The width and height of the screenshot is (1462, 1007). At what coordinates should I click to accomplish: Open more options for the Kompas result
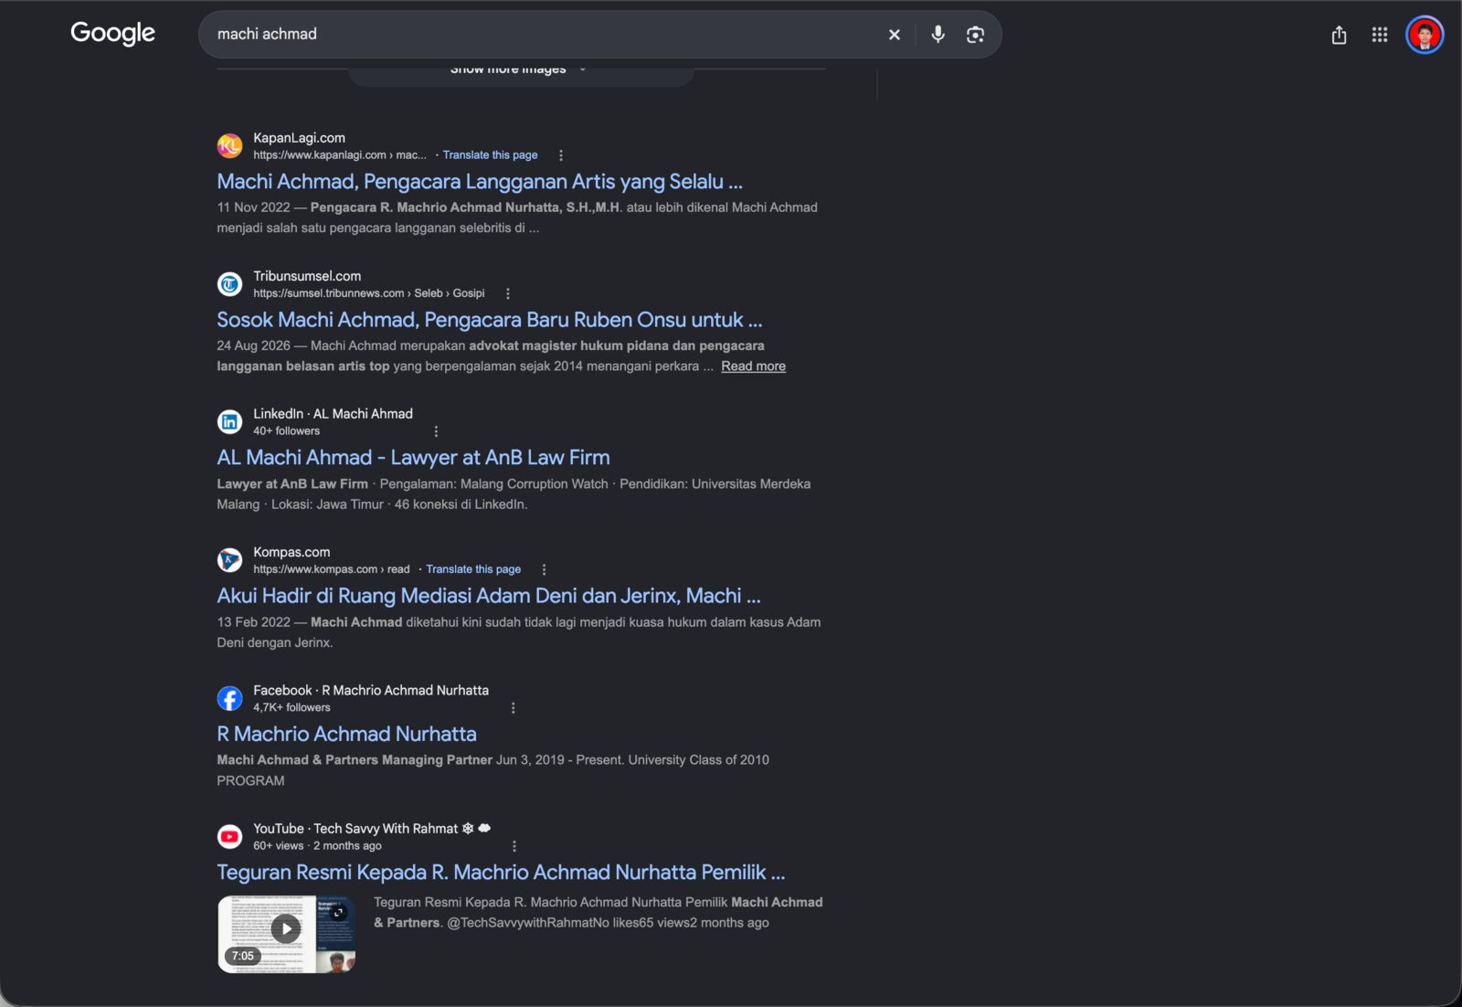click(x=545, y=569)
